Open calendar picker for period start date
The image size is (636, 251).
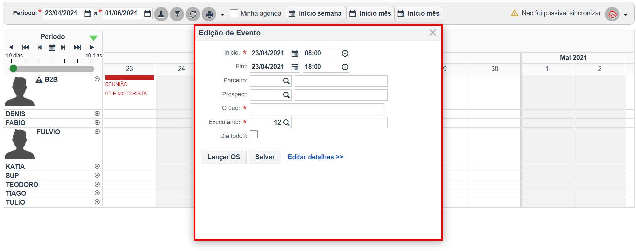[x=87, y=14]
